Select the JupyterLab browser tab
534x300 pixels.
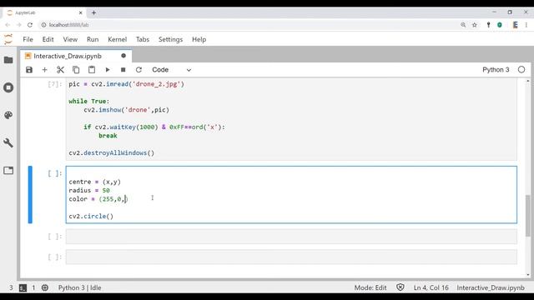[44, 13]
